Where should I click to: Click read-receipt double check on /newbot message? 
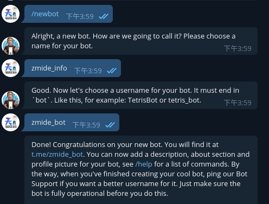coord(104,16)
